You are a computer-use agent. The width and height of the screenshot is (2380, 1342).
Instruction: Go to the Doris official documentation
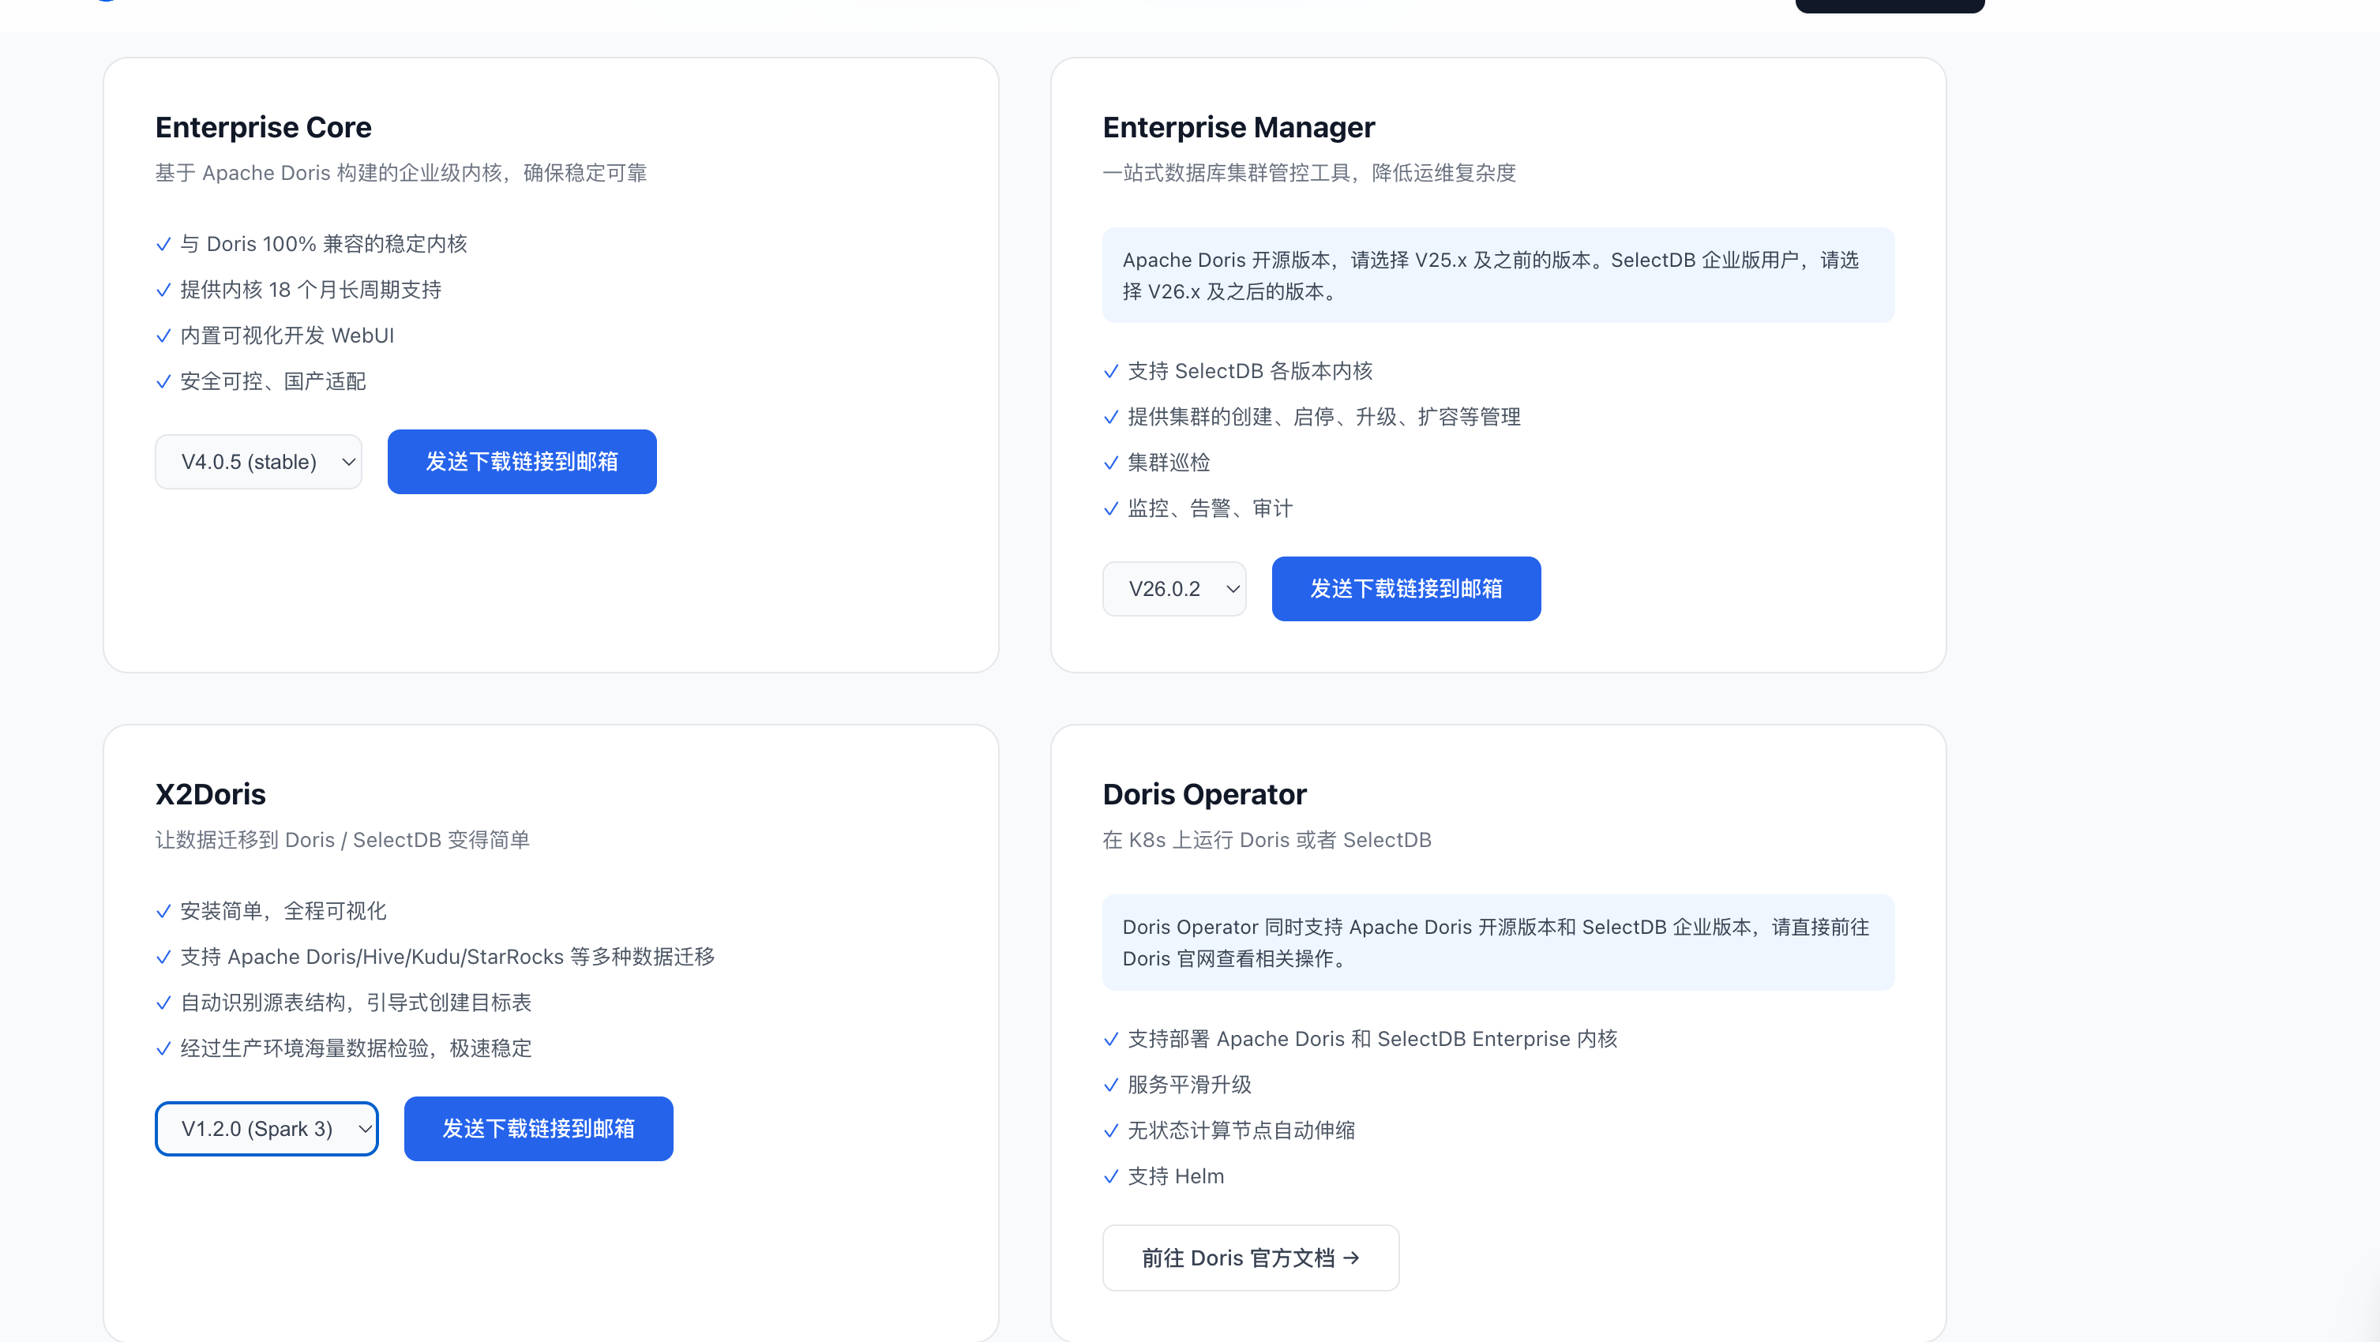click(1250, 1258)
